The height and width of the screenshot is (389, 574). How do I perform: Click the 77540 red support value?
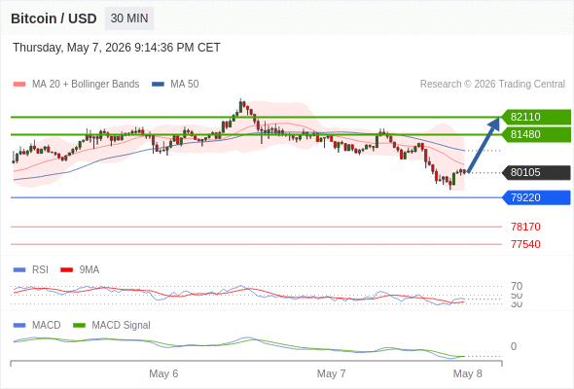click(x=525, y=244)
